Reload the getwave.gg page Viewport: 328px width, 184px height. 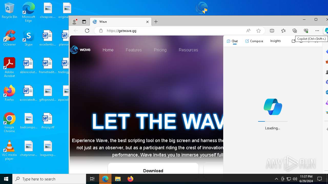tap(87, 31)
